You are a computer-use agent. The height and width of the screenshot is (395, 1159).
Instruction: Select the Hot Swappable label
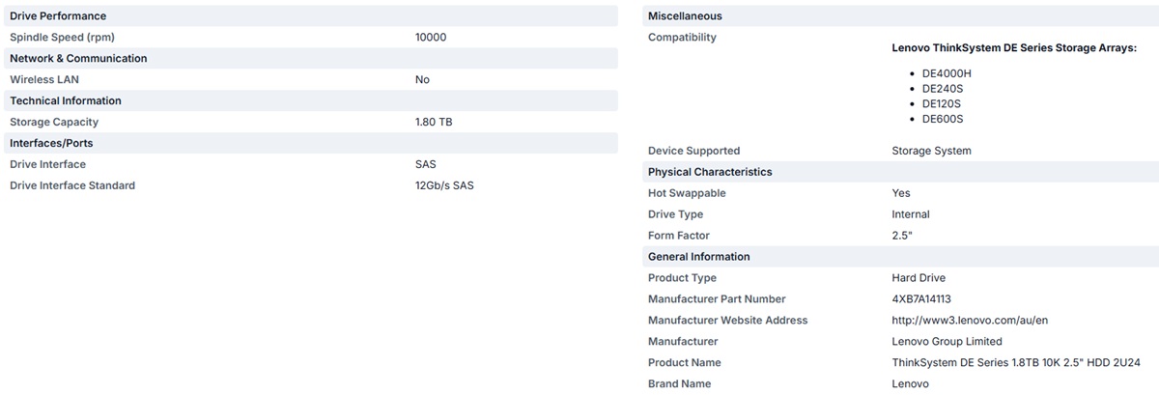687,194
